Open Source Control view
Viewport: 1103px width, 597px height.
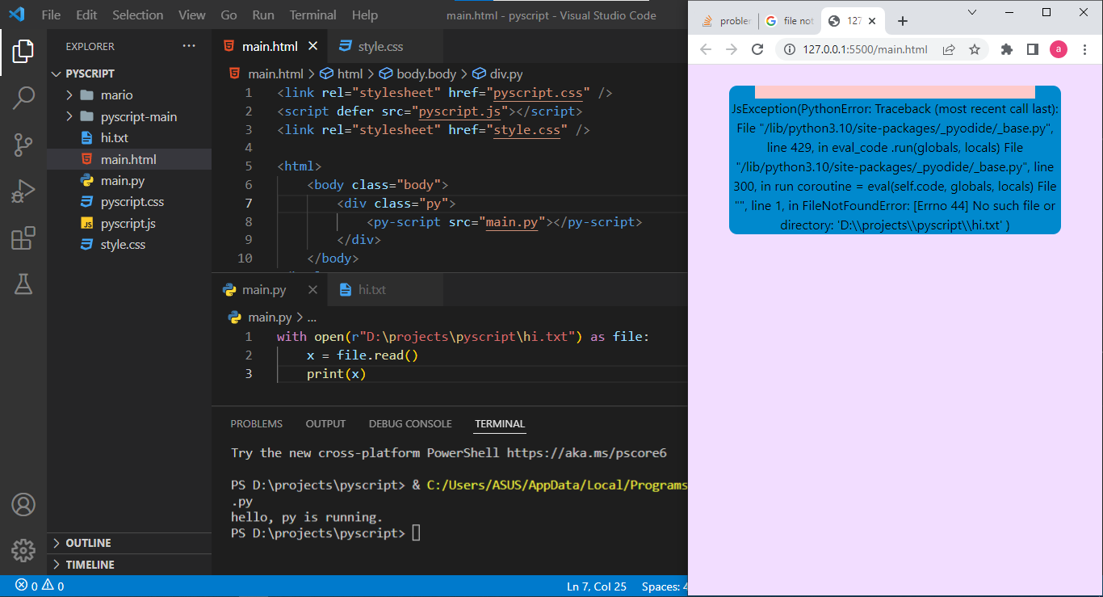pos(23,145)
